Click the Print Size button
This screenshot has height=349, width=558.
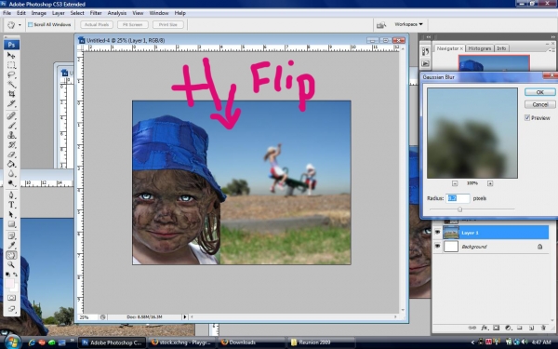coord(168,24)
